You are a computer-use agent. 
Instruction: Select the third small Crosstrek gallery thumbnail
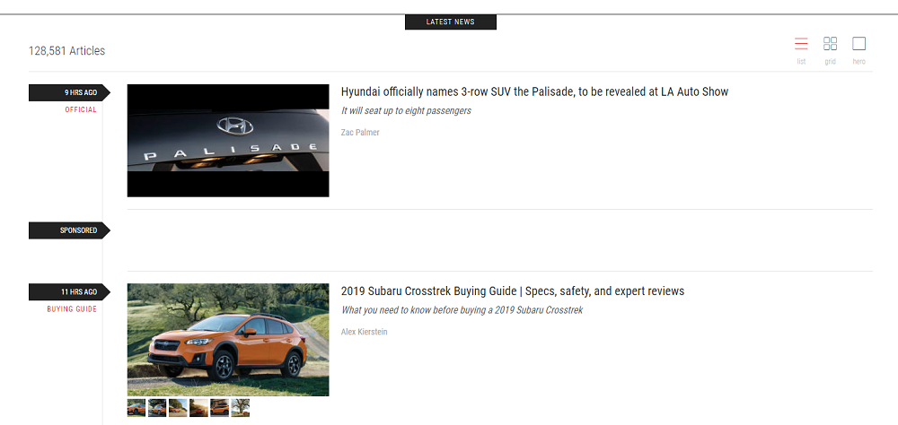pos(178,408)
